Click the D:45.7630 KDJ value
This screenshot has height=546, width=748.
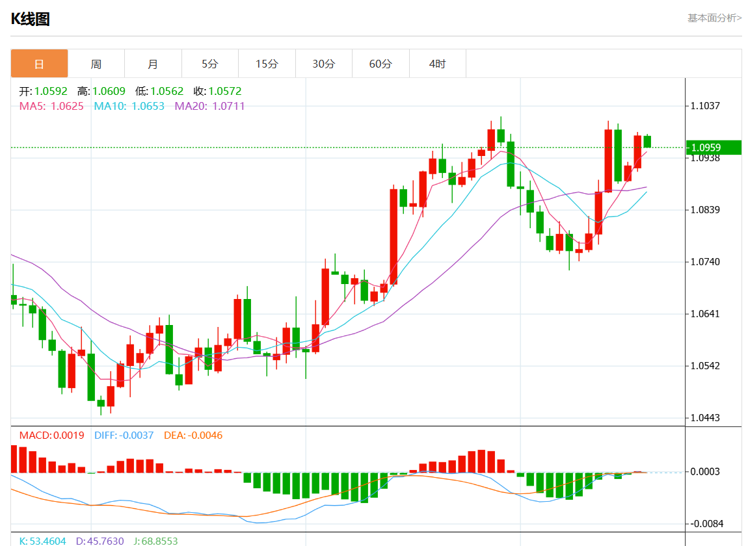pyautogui.click(x=100, y=541)
